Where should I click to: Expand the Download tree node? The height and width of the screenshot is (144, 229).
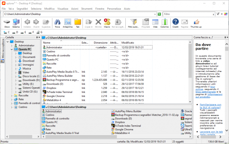16,61
